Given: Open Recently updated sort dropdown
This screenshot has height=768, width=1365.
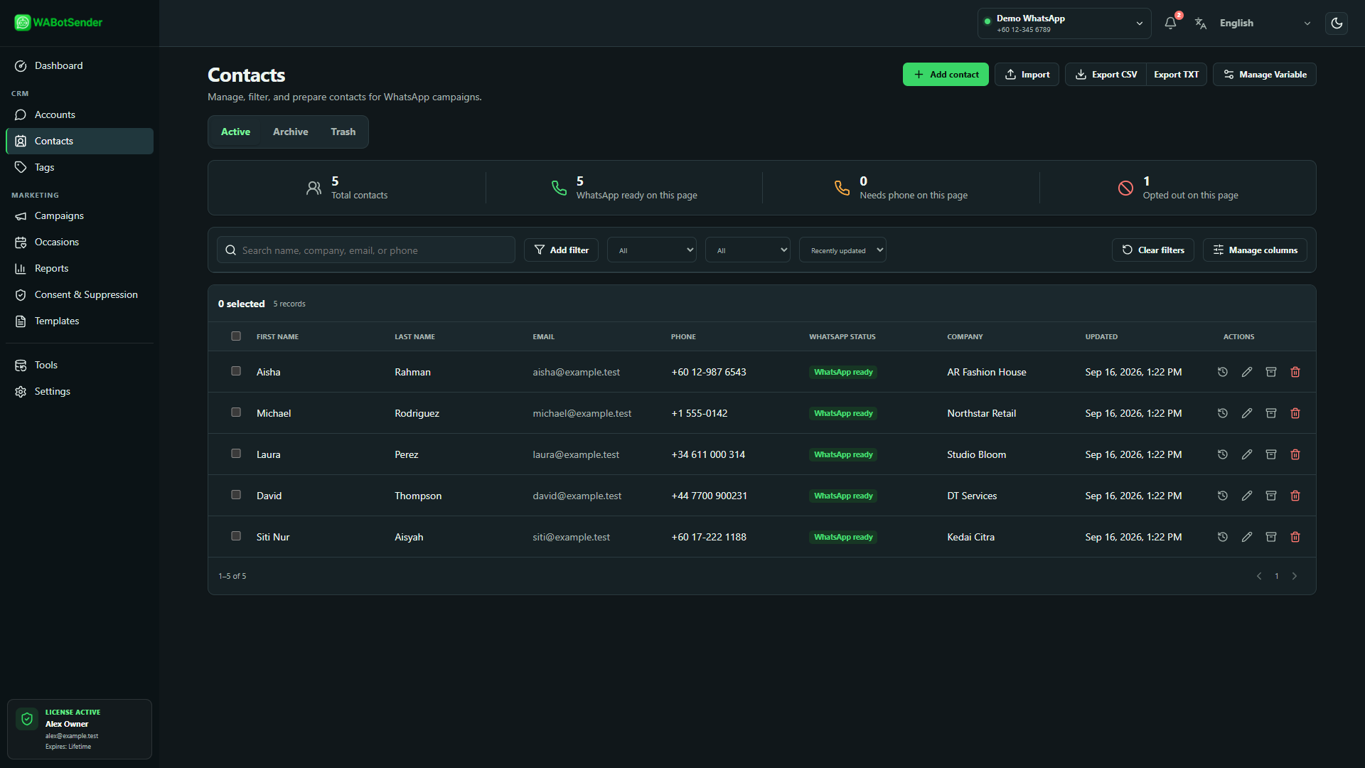Looking at the screenshot, I should point(842,250).
